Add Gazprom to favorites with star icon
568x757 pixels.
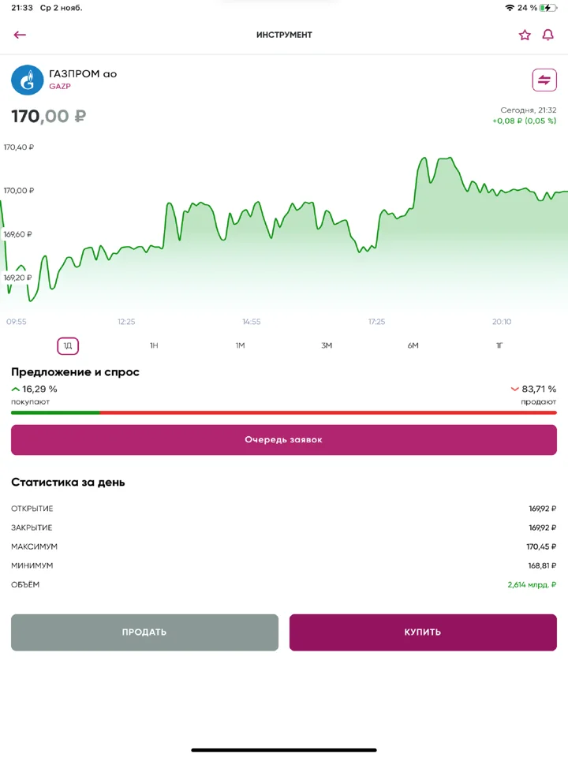pos(525,35)
